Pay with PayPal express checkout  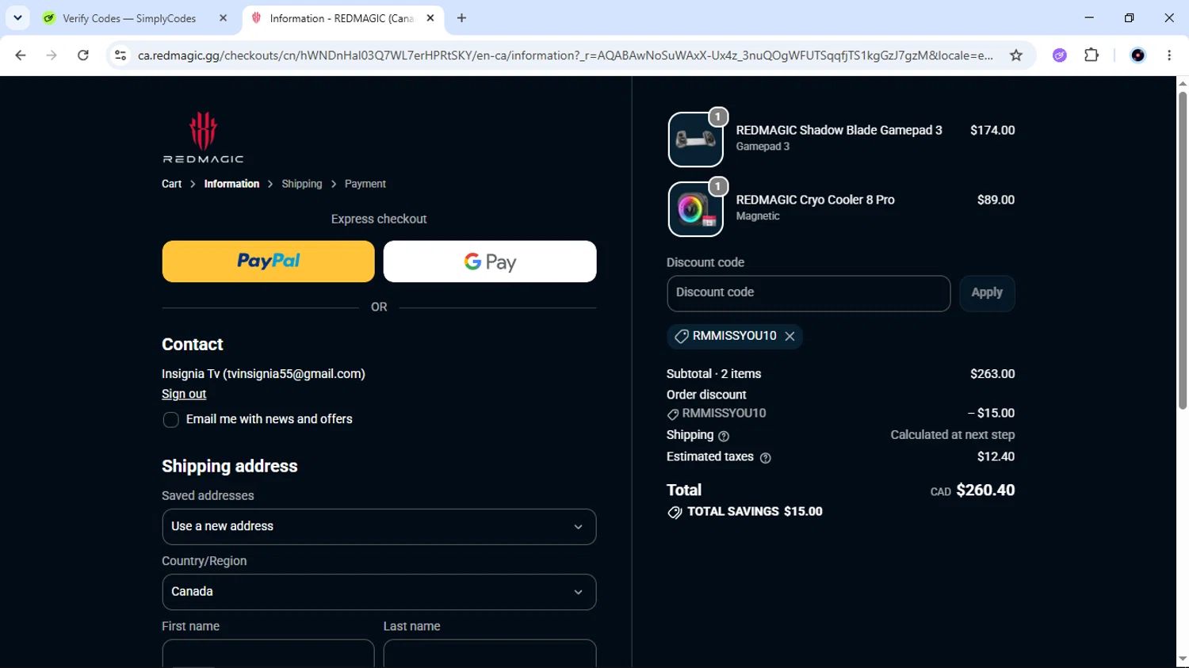click(x=269, y=261)
